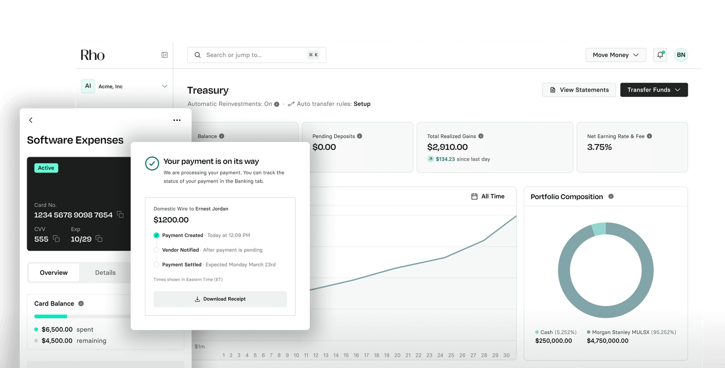Open the All Time calendar picker

[x=488, y=196]
